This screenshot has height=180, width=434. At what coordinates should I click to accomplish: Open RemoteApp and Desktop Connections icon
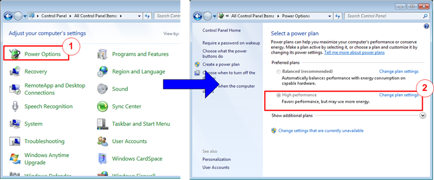point(14,89)
